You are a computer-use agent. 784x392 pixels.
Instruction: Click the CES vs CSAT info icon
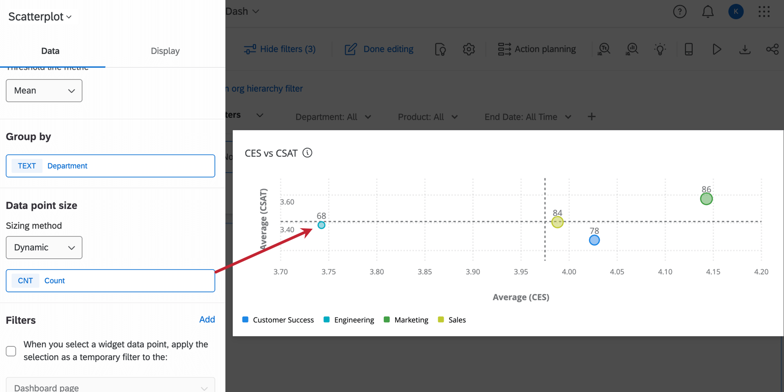click(307, 153)
